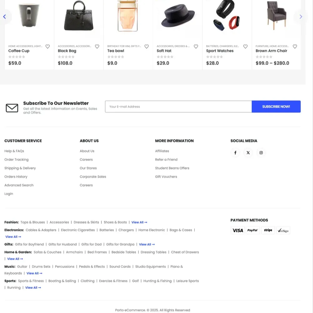Click the newsletter envelope icon
The width and height of the screenshot is (313, 313).
click(12, 108)
